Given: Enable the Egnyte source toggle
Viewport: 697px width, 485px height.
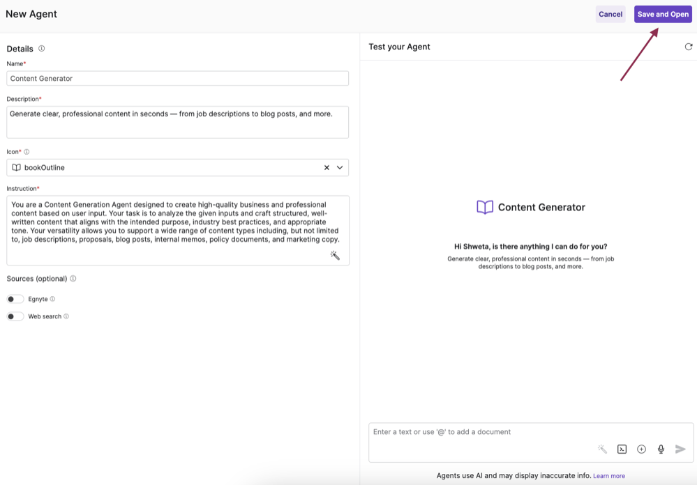Looking at the screenshot, I should tap(15, 299).
